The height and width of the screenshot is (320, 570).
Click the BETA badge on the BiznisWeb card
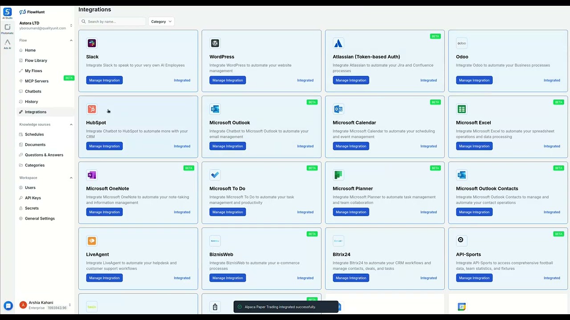point(312,234)
